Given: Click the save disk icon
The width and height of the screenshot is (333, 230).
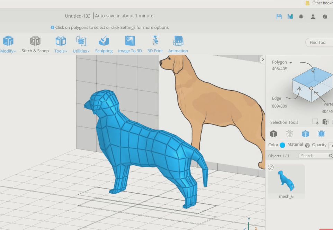Looking at the screenshot, I should 279,17.
